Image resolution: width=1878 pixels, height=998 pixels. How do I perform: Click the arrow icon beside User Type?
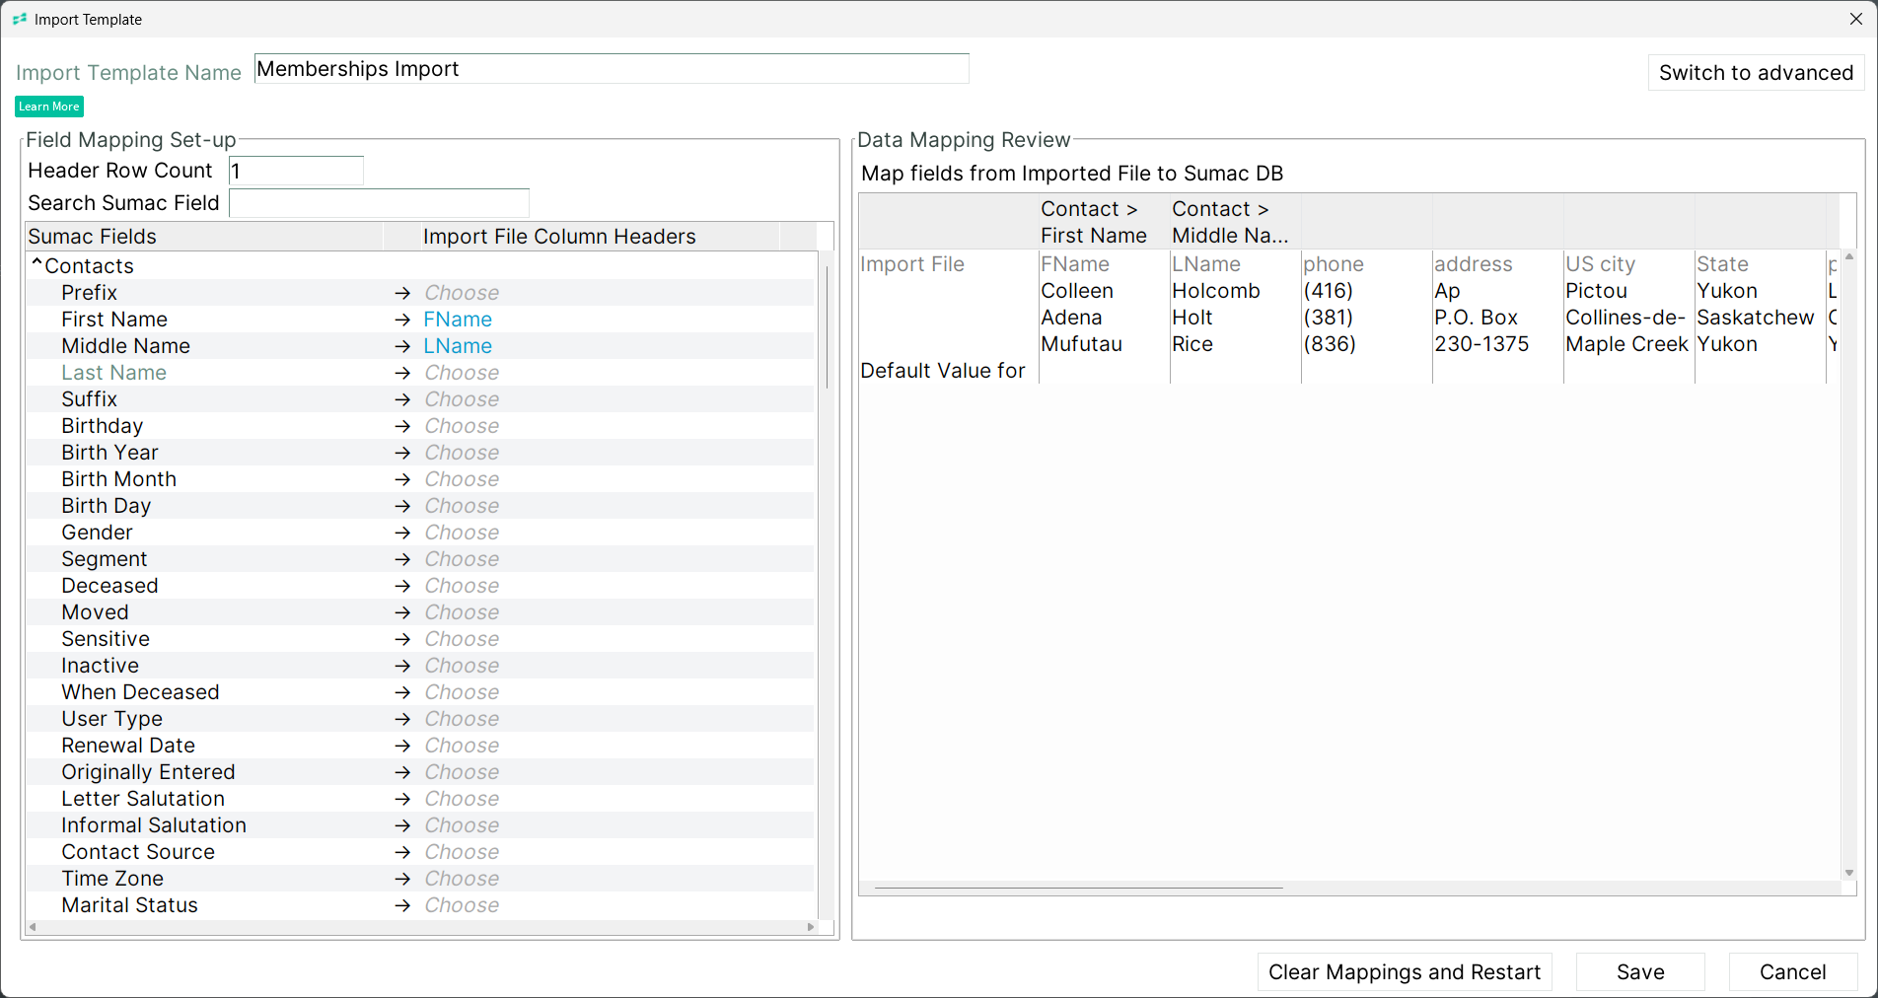point(402,719)
